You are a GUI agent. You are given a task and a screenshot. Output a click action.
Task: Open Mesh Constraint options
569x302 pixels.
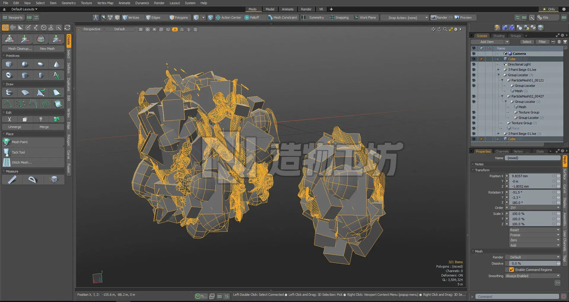point(282,17)
